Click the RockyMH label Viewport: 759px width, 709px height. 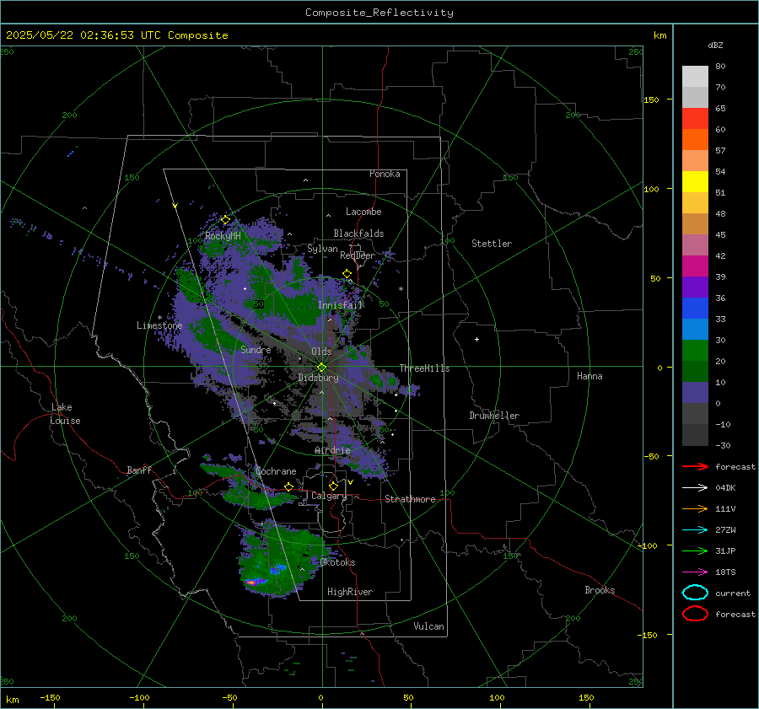coord(223,236)
